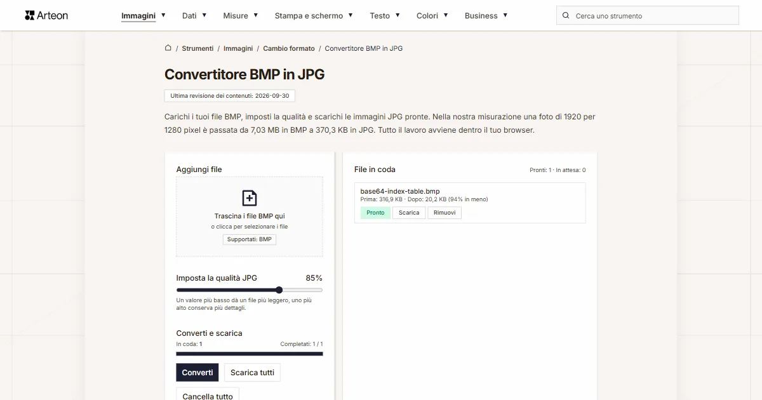Viewport: 762px width, 400px height.
Task: Expand the Dati dropdown arrow
Action: click(204, 15)
